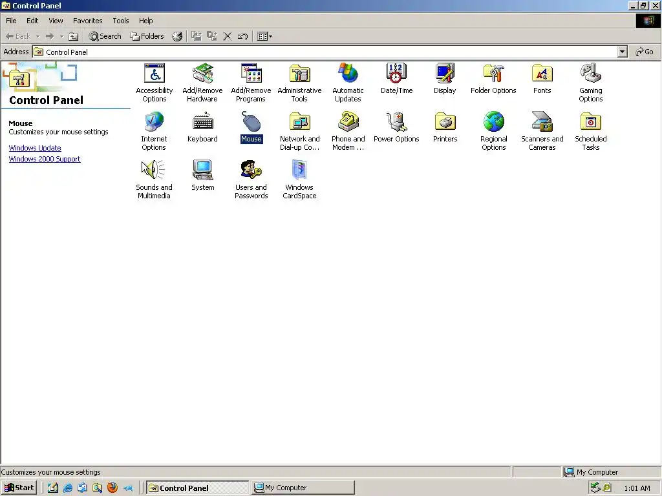This screenshot has width=662, height=496.
Task: Launch Firefox from Quick Launch
Action: pos(112,488)
